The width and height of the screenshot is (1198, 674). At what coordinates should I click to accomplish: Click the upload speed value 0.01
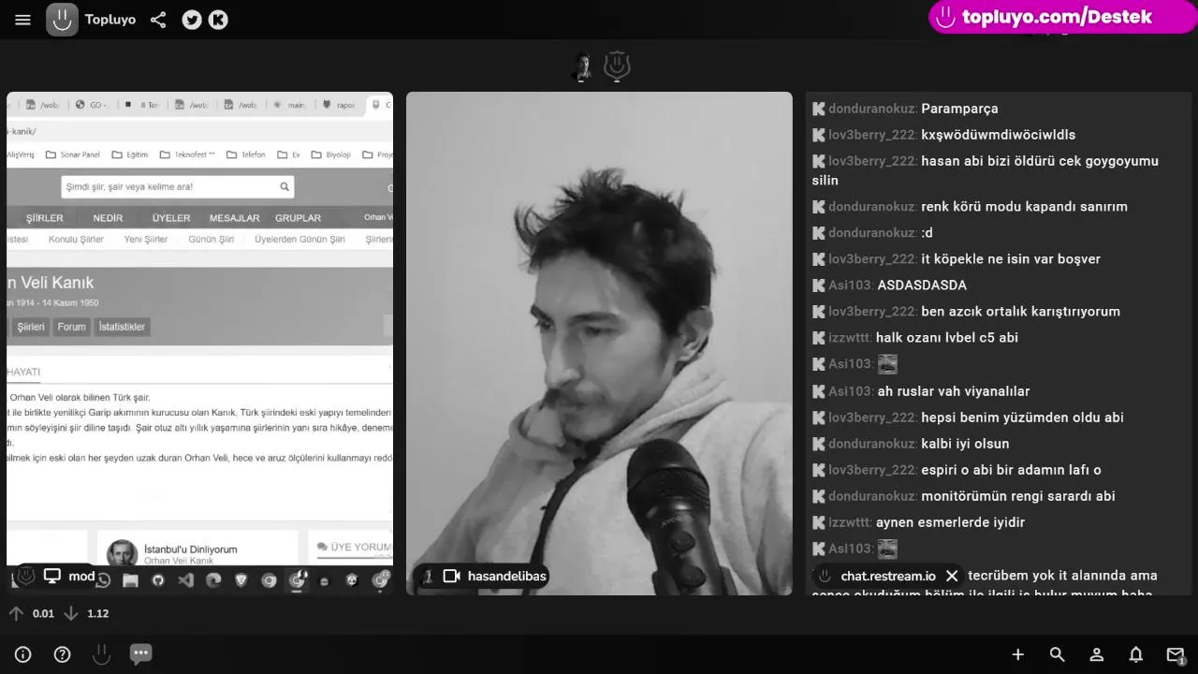tap(43, 614)
